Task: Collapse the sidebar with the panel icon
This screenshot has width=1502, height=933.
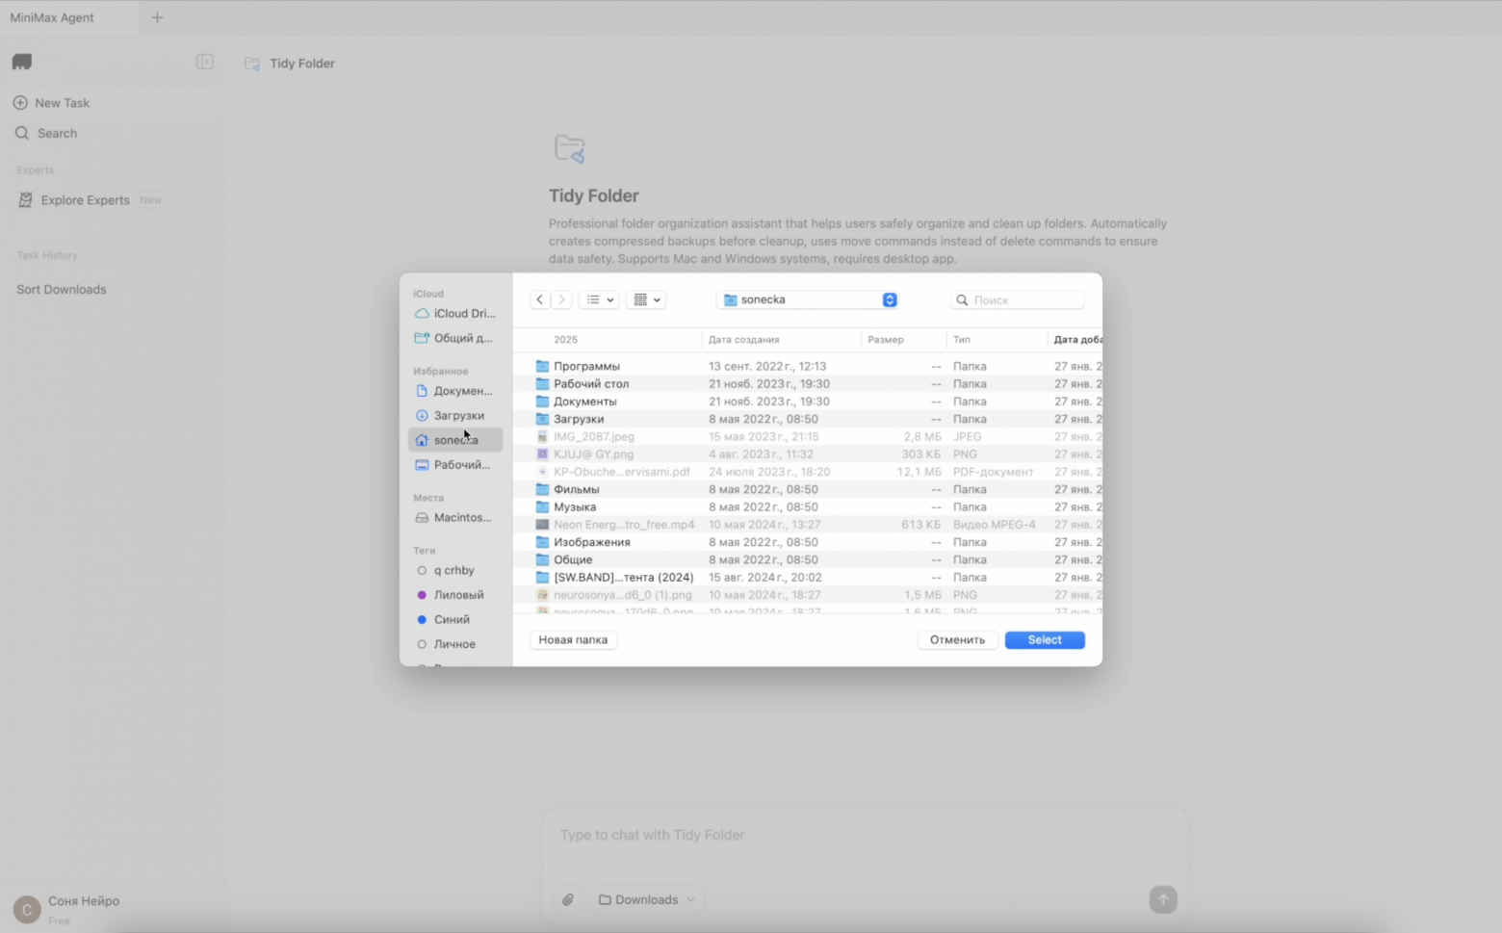Action: 204,62
